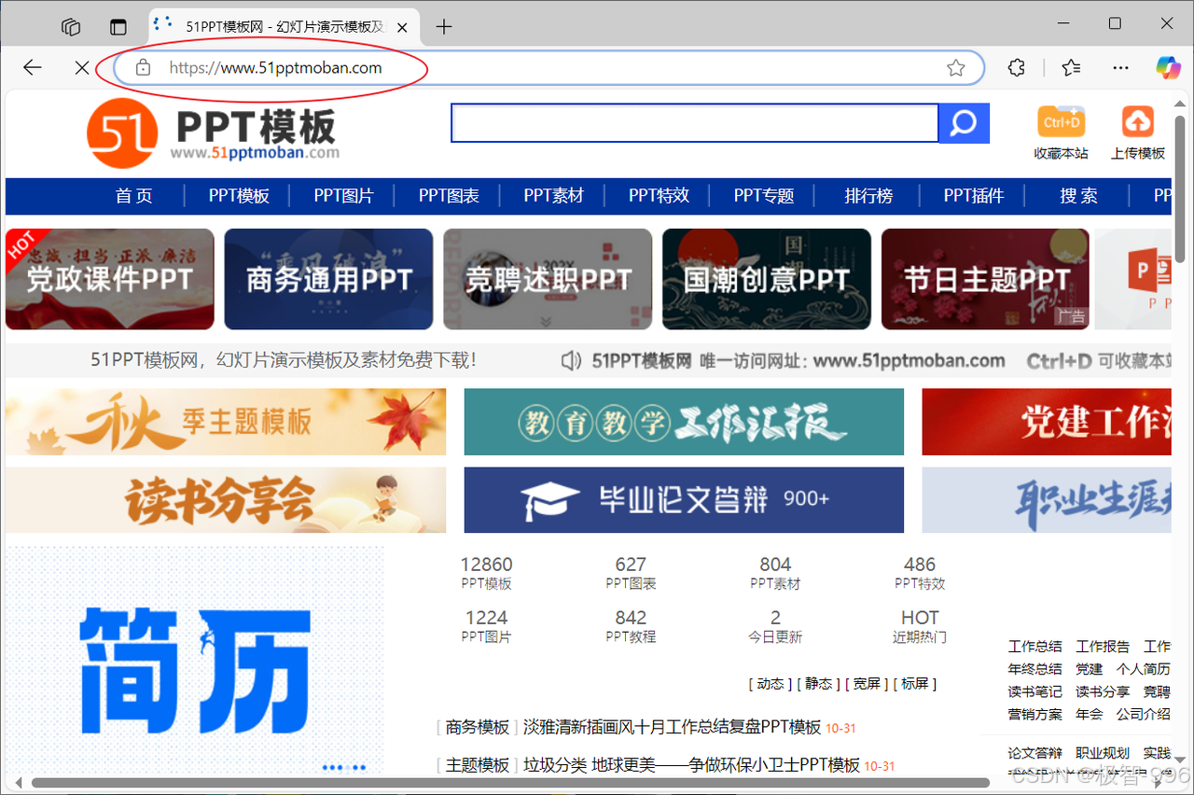Click 486 PPT特效 count
Screen dimensions: 1194x795
[x=920, y=573]
